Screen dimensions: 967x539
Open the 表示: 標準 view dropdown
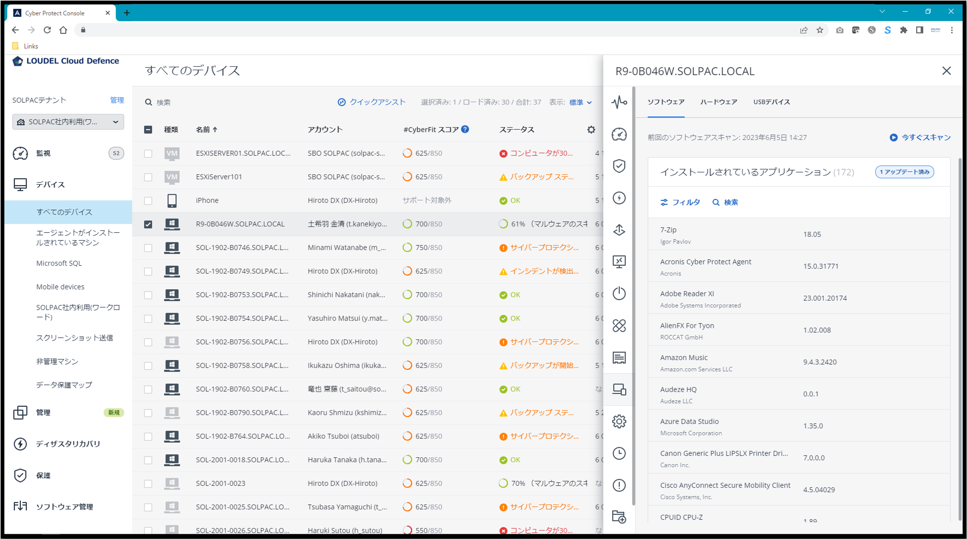click(x=580, y=102)
